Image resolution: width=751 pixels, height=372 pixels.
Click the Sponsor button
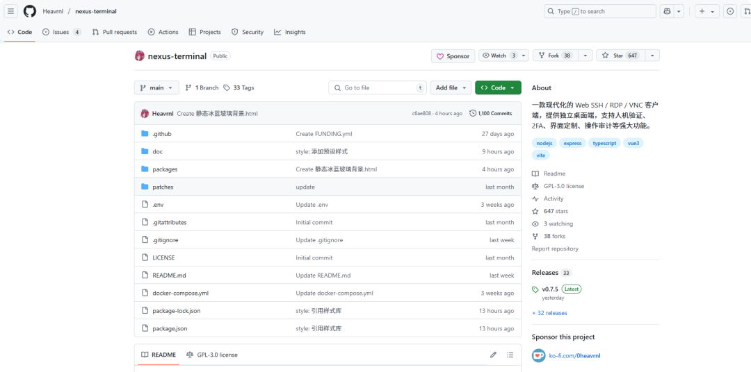(x=453, y=56)
